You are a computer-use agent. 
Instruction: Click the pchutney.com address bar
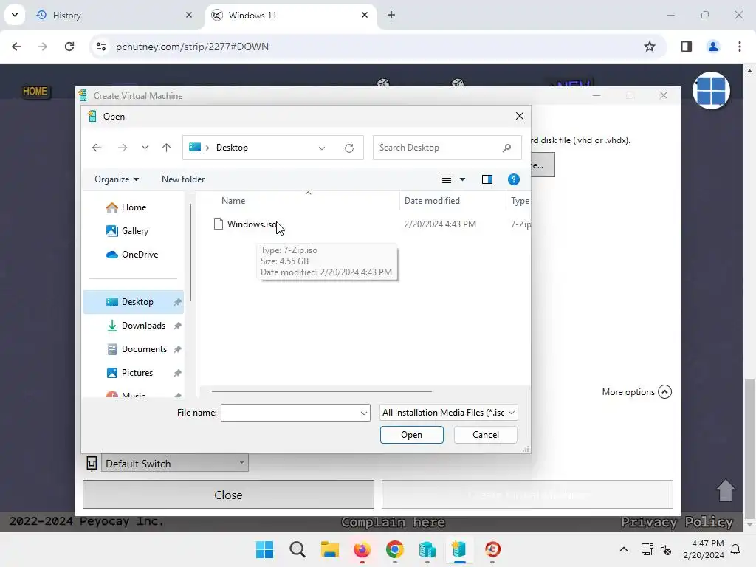tap(192, 47)
